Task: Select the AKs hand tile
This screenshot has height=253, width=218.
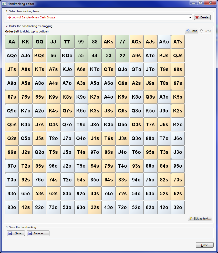Action: click(x=109, y=42)
